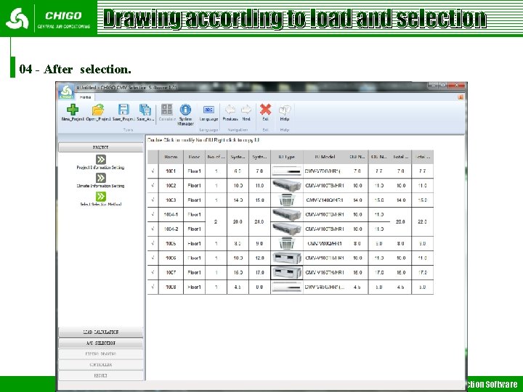Toggle the check mark for room 1007
Viewport: 523px width, 392px height.
(x=153, y=272)
